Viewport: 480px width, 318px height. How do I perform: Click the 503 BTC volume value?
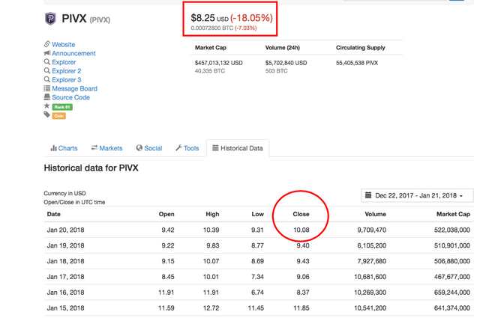[x=277, y=71]
